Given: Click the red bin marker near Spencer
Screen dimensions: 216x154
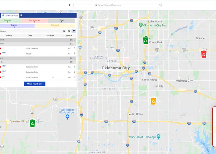Looking at the screenshot, I should [204, 54].
